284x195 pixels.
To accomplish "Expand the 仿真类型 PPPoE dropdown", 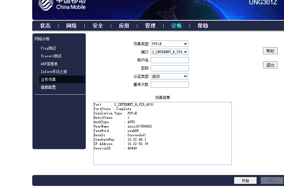I will pyautogui.click(x=170, y=44).
